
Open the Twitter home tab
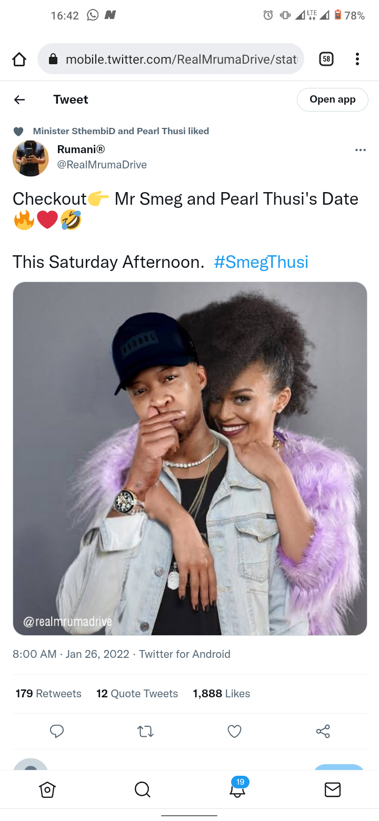(47, 789)
